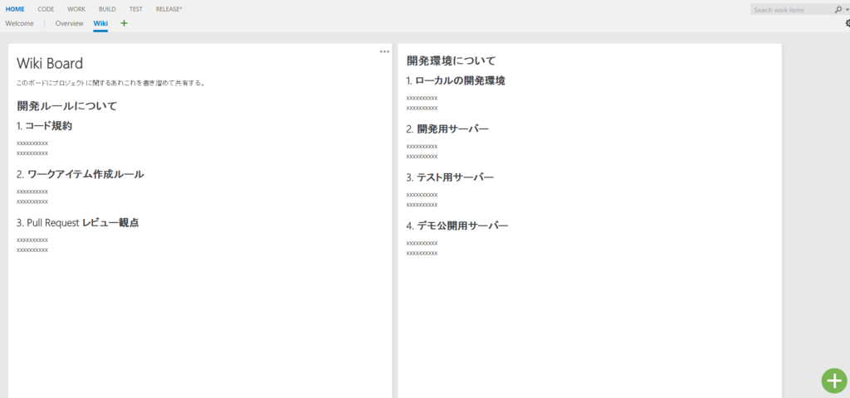Click the Wiki Board title
This screenshot has width=850, height=398.
pos(50,63)
